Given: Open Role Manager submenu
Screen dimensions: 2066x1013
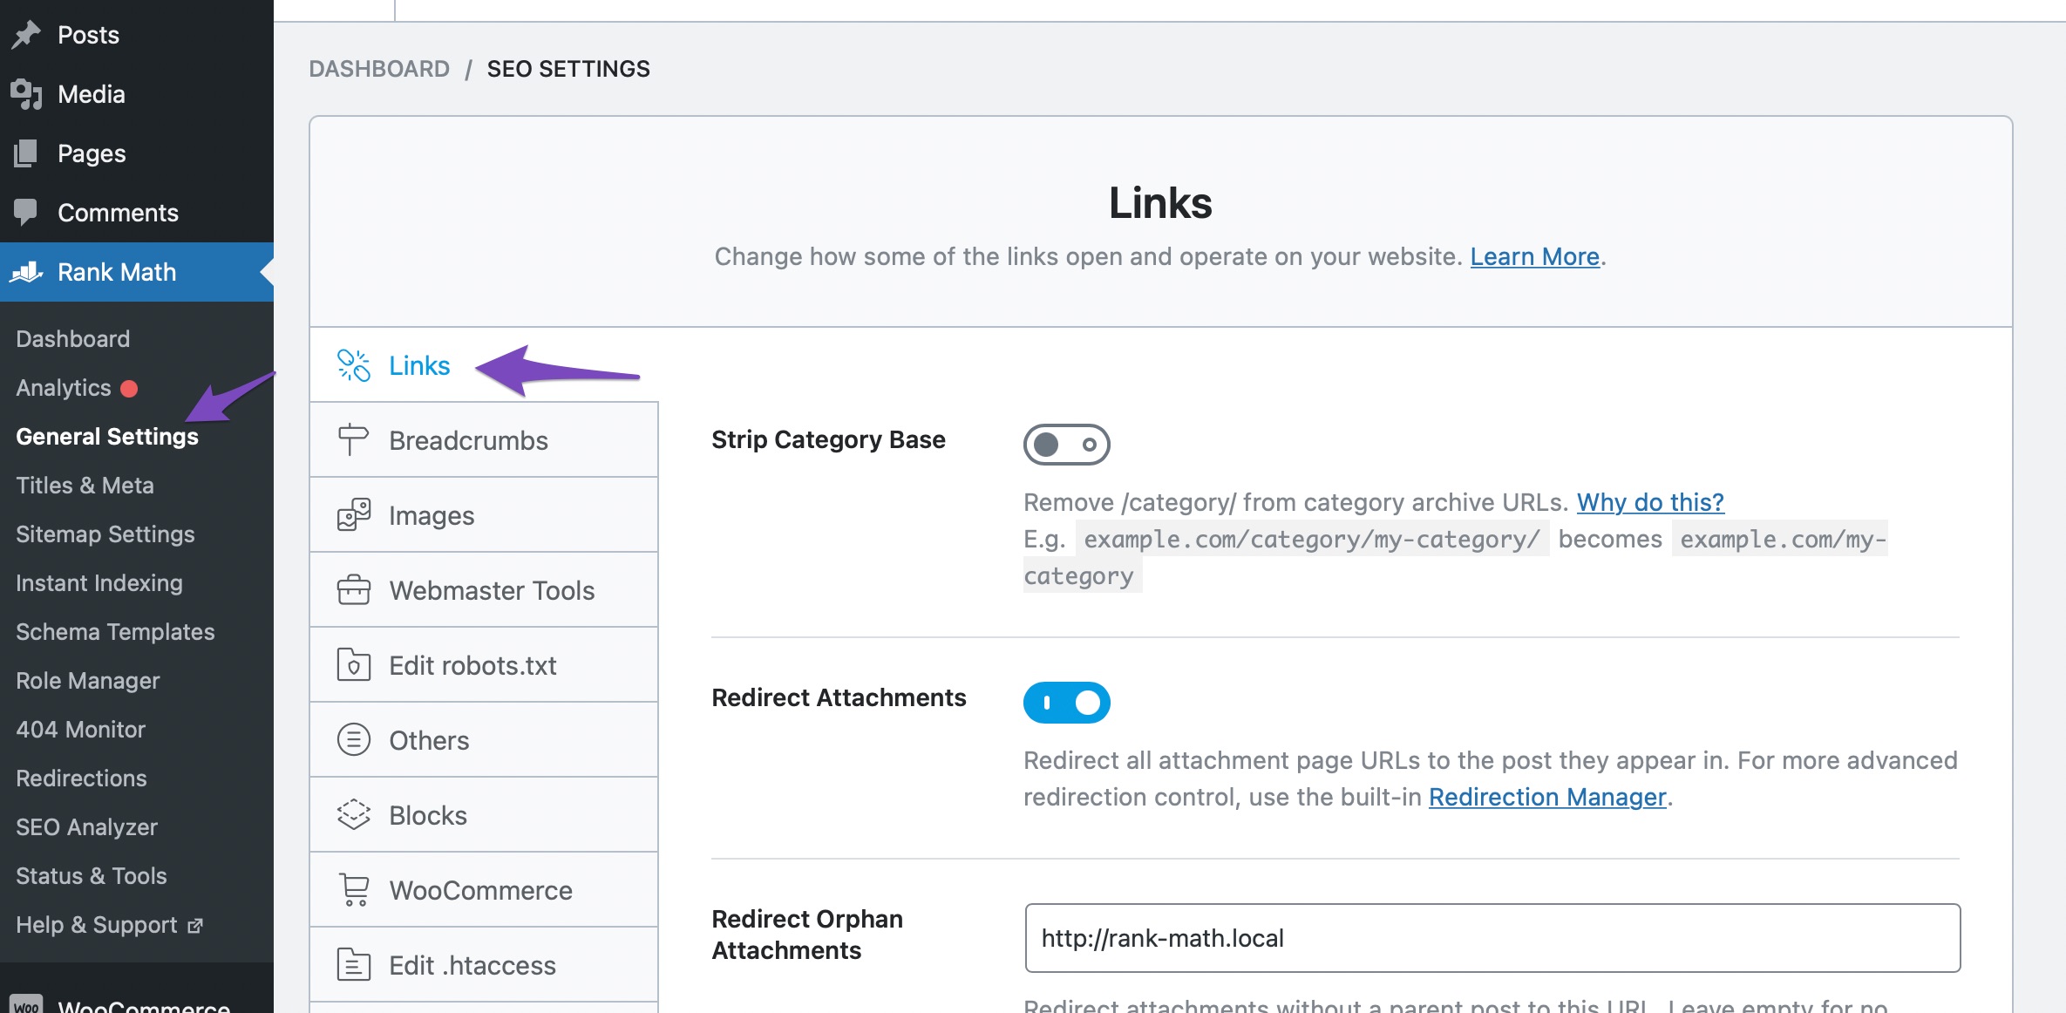Looking at the screenshot, I should (88, 681).
